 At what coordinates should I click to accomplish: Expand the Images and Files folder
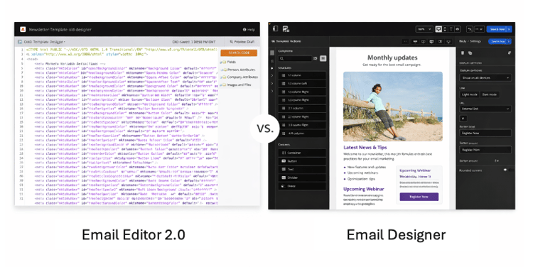pyautogui.click(x=235, y=85)
